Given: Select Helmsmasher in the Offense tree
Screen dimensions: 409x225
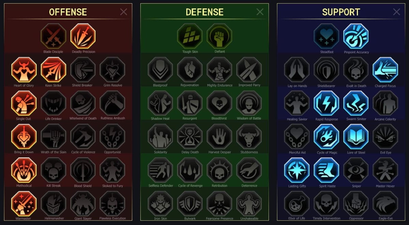Looking at the screenshot, I should (x=53, y=204).
